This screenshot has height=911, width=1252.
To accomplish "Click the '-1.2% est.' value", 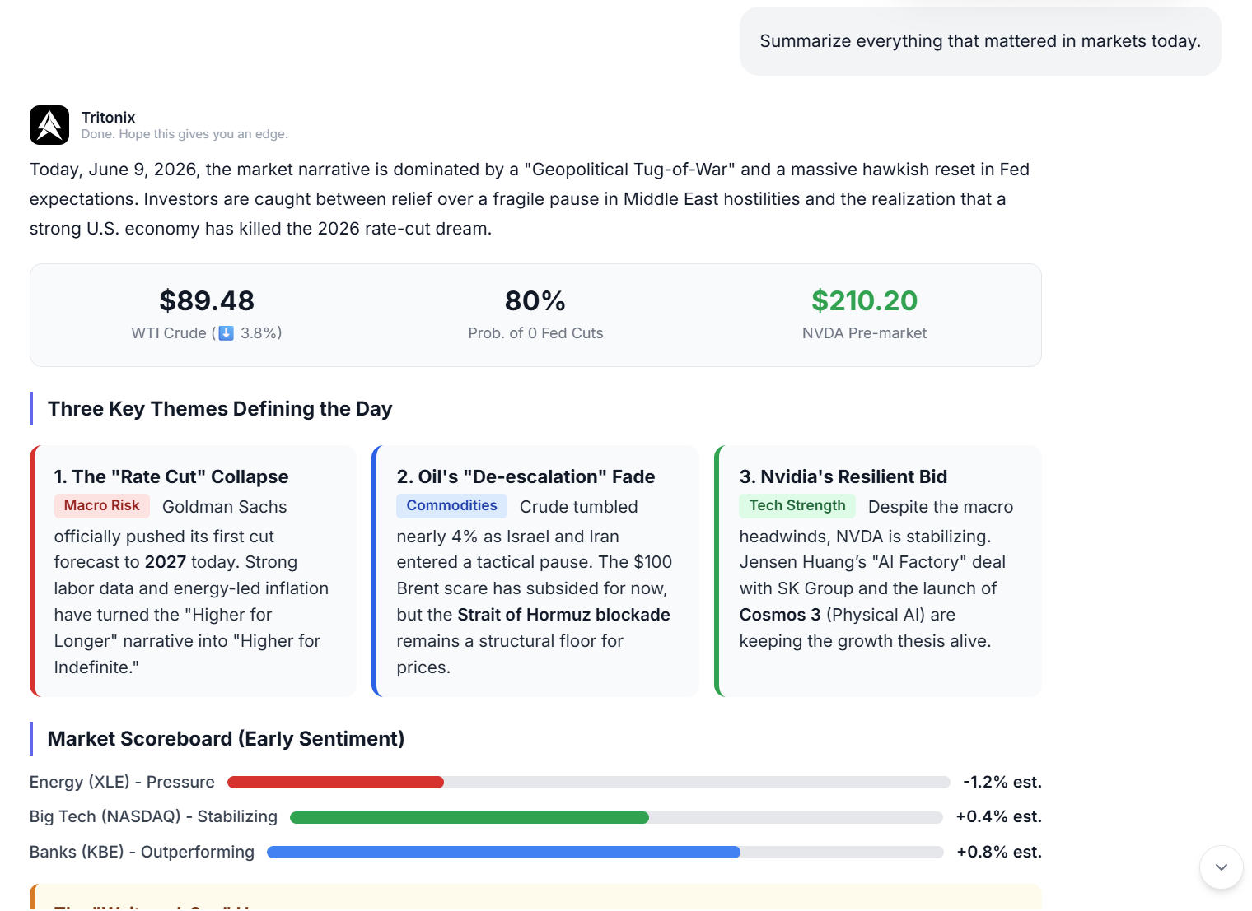I will pyautogui.click(x=1002, y=782).
